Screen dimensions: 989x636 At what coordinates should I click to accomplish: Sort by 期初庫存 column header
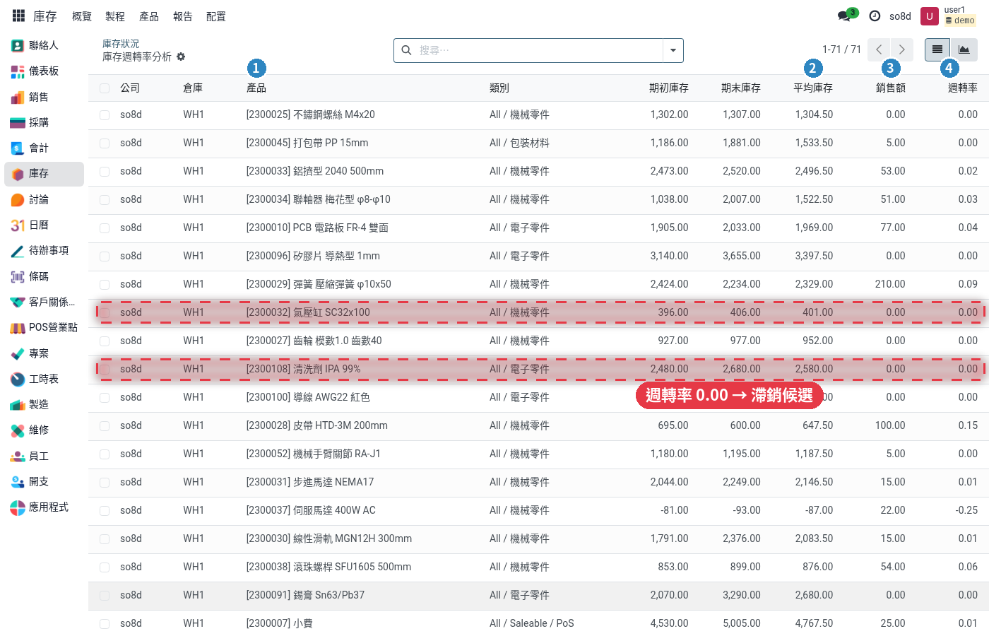(669, 88)
